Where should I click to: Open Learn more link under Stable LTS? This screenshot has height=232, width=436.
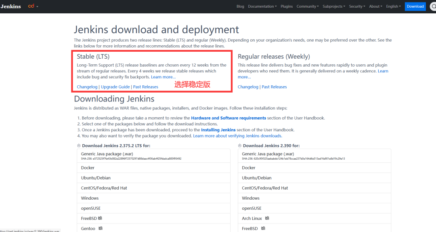click(163, 77)
